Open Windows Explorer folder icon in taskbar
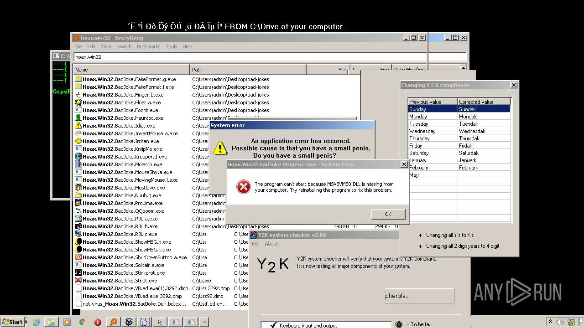 click(52, 322)
